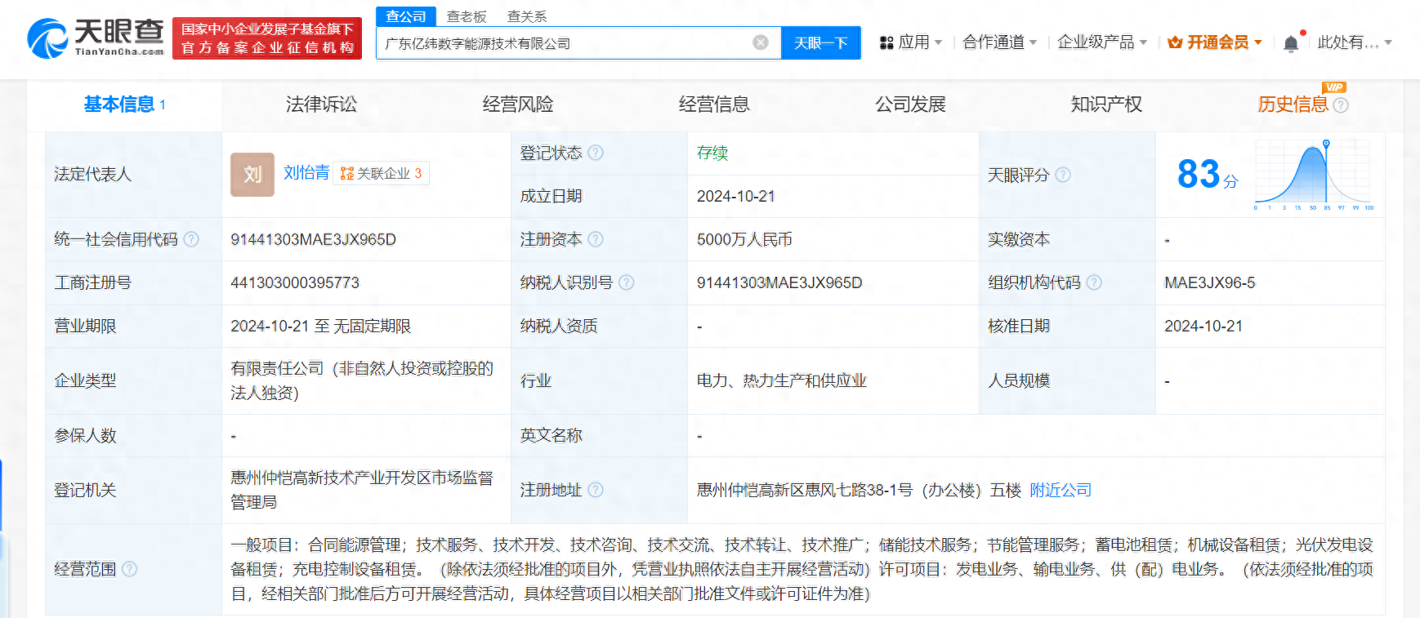Open the 法律诉讼 tab
Image resolution: width=1420 pixels, height=618 pixels.
(321, 104)
